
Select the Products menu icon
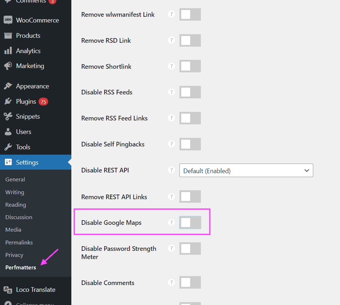8,35
